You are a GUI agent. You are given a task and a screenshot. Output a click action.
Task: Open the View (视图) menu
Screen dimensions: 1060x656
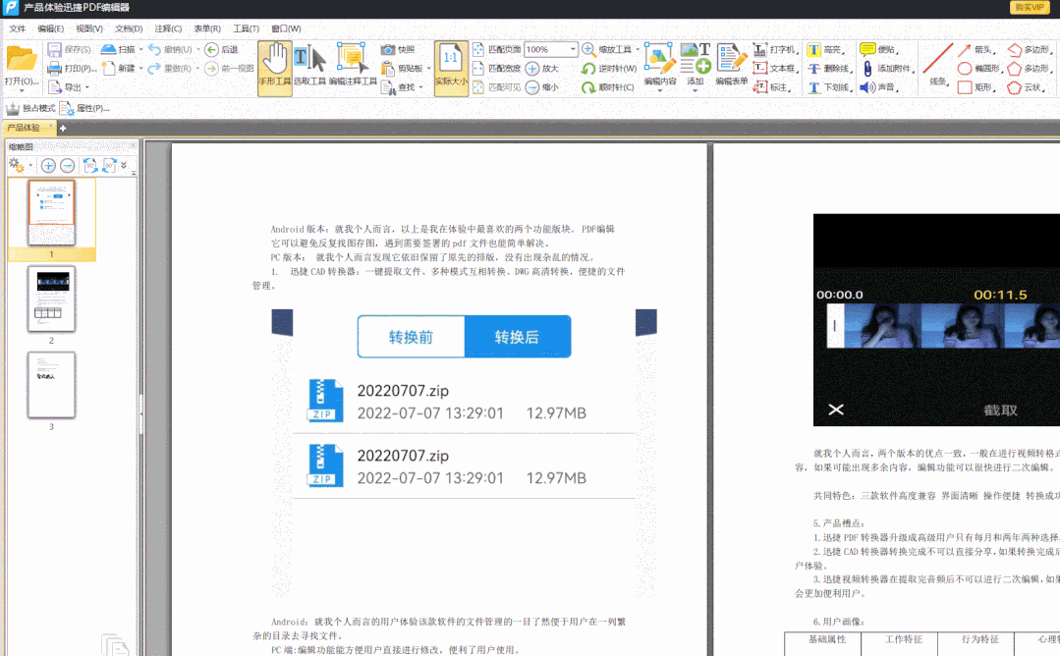click(x=89, y=28)
